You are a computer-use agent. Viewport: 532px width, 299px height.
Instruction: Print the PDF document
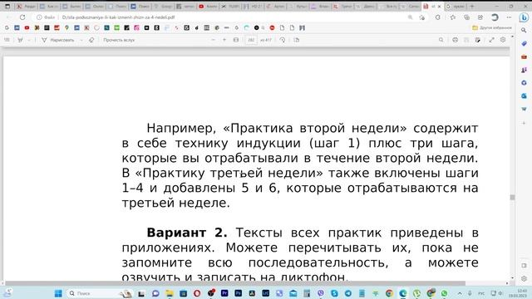[x=455, y=40]
